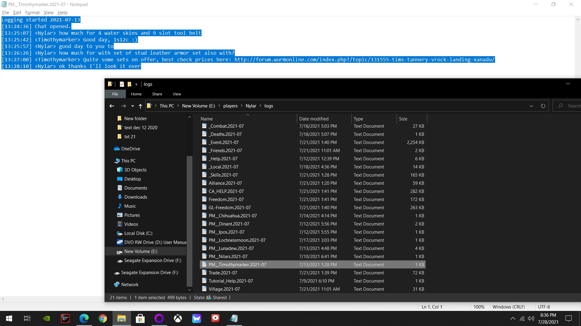Select the Freedom.2021-07 text document
Viewport: 581px width, 326px height.
225,199
